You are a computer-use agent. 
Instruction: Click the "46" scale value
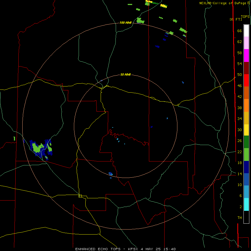[240, 86]
